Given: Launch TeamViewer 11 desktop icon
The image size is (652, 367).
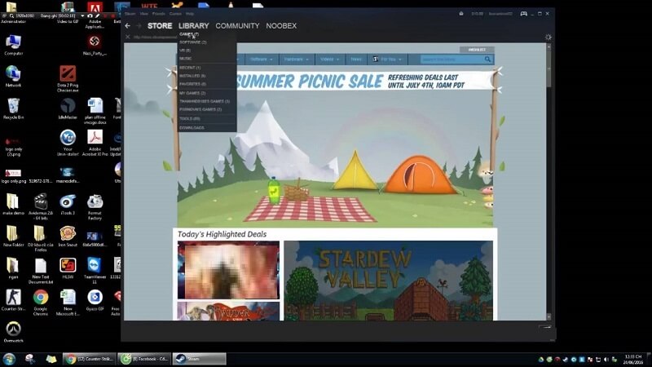Looking at the screenshot, I should coord(95,271).
